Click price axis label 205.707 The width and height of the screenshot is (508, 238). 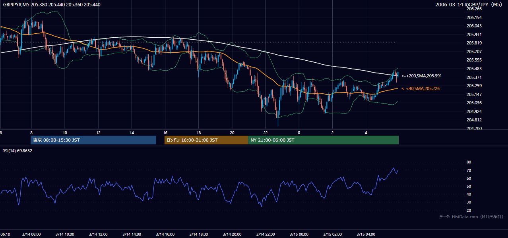474,52
